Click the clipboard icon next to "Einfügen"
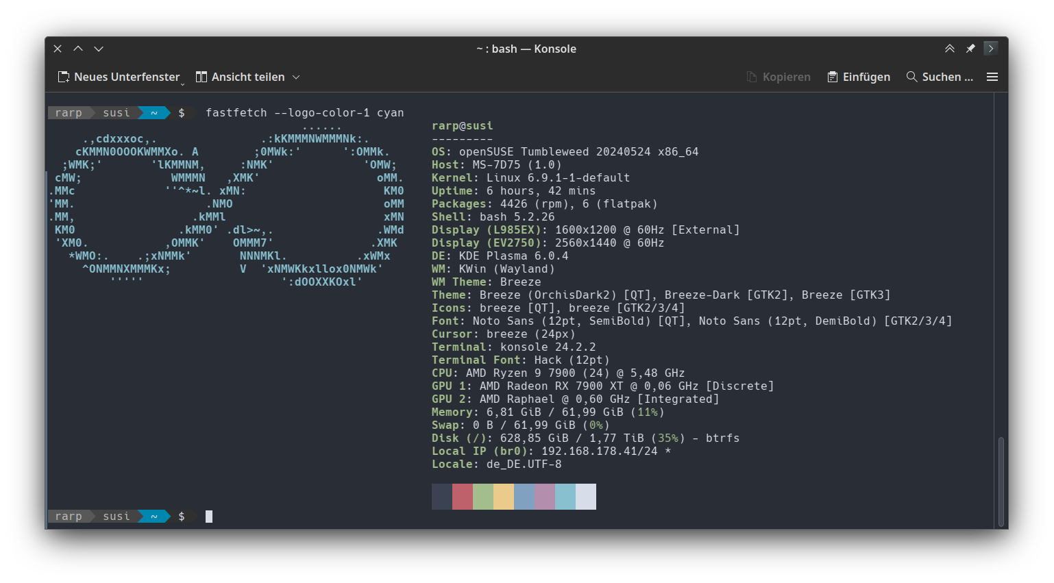 tap(832, 77)
